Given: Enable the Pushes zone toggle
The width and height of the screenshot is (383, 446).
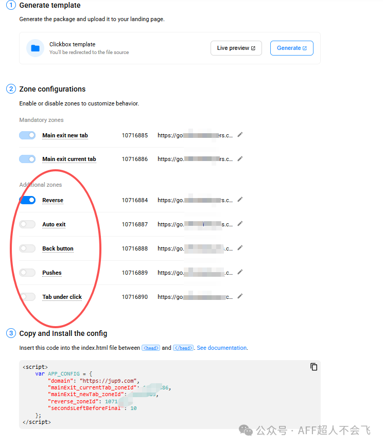Looking at the screenshot, I should (27, 273).
